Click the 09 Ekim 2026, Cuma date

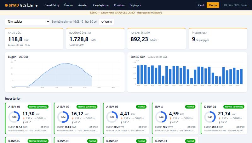[236, 5]
